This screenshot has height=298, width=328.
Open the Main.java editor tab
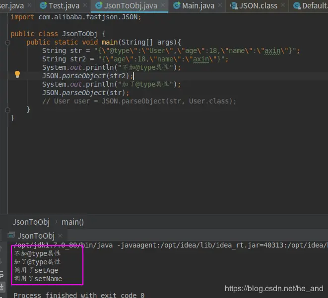point(198,5)
